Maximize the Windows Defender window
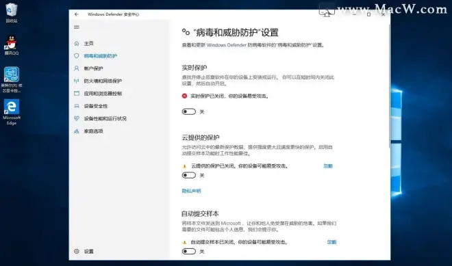 pyautogui.click(x=368, y=14)
